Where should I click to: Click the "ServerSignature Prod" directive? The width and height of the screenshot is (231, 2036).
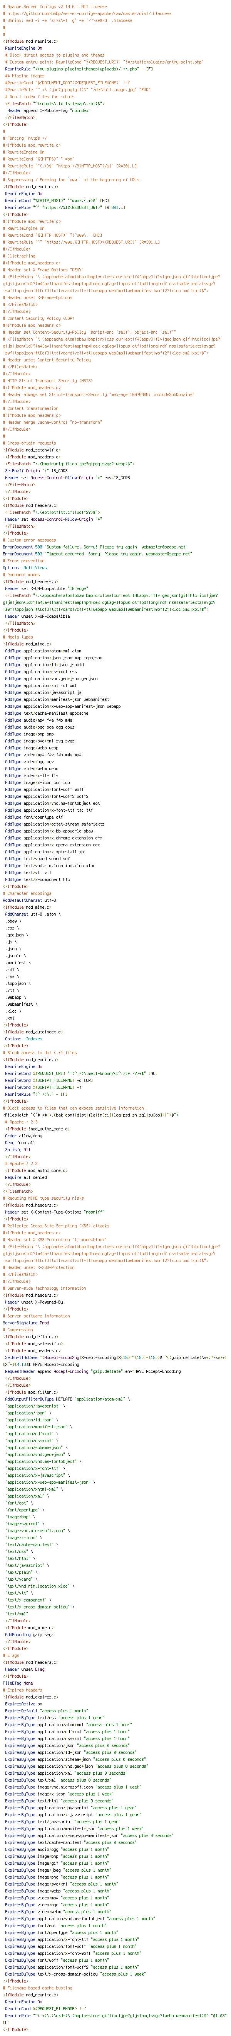(26, 1322)
